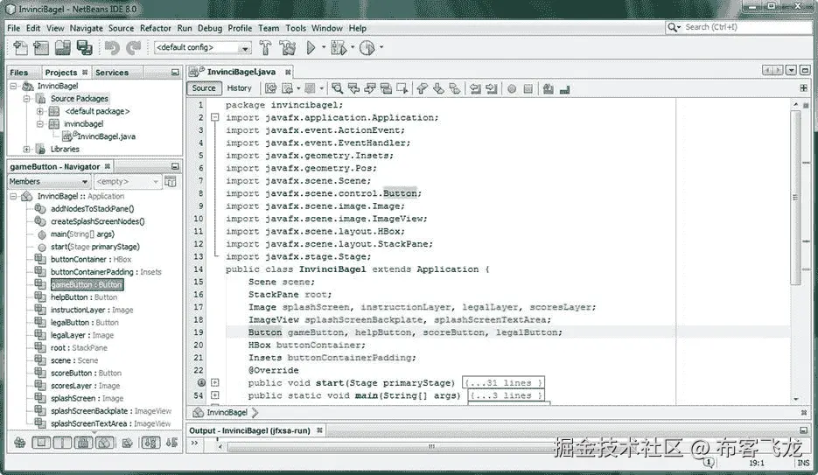Select helpButton : Button in Navigator

(x=84, y=297)
